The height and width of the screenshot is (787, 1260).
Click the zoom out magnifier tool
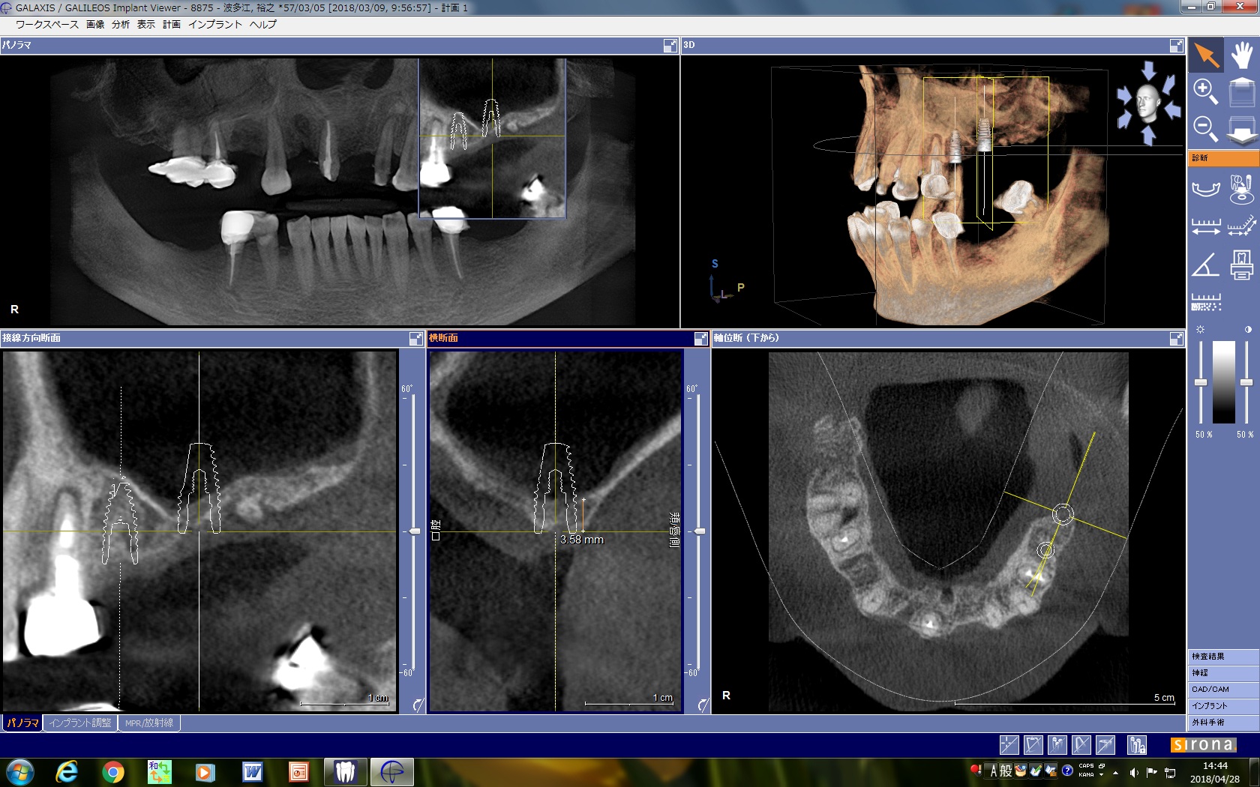[1205, 129]
